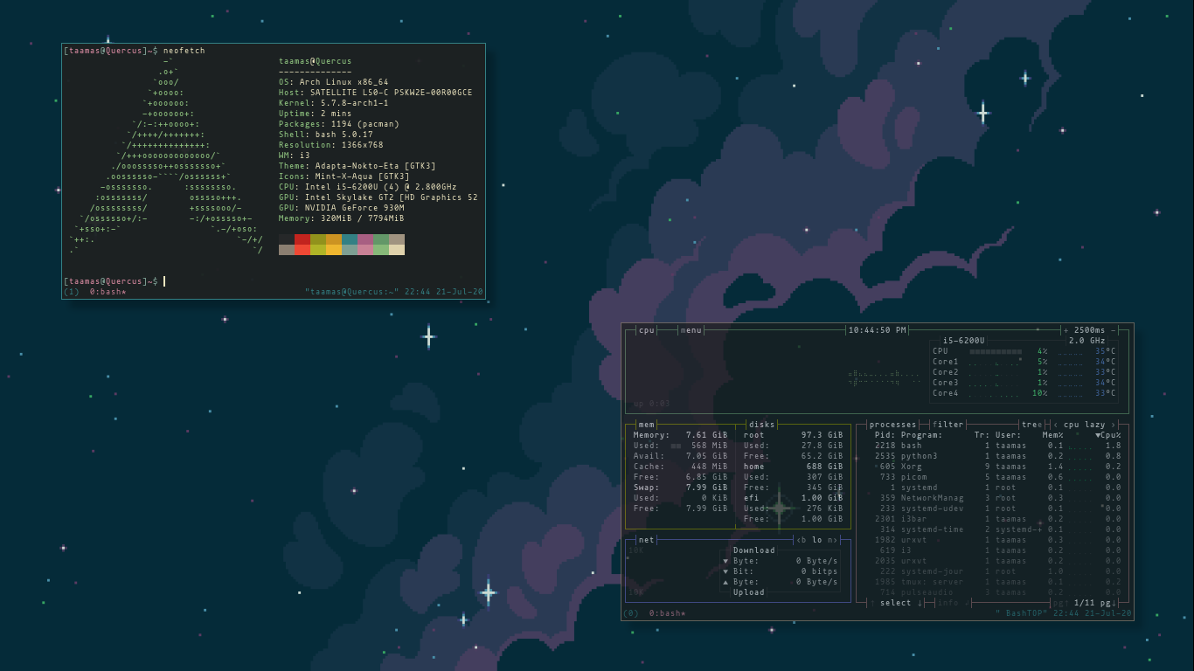The height and width of the screenshot is (671, 1194).
Task: Click right arrow after cpu lazy
Action: [1114, 425]
